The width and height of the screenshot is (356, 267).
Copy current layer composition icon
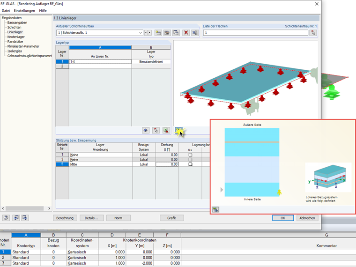176,33
